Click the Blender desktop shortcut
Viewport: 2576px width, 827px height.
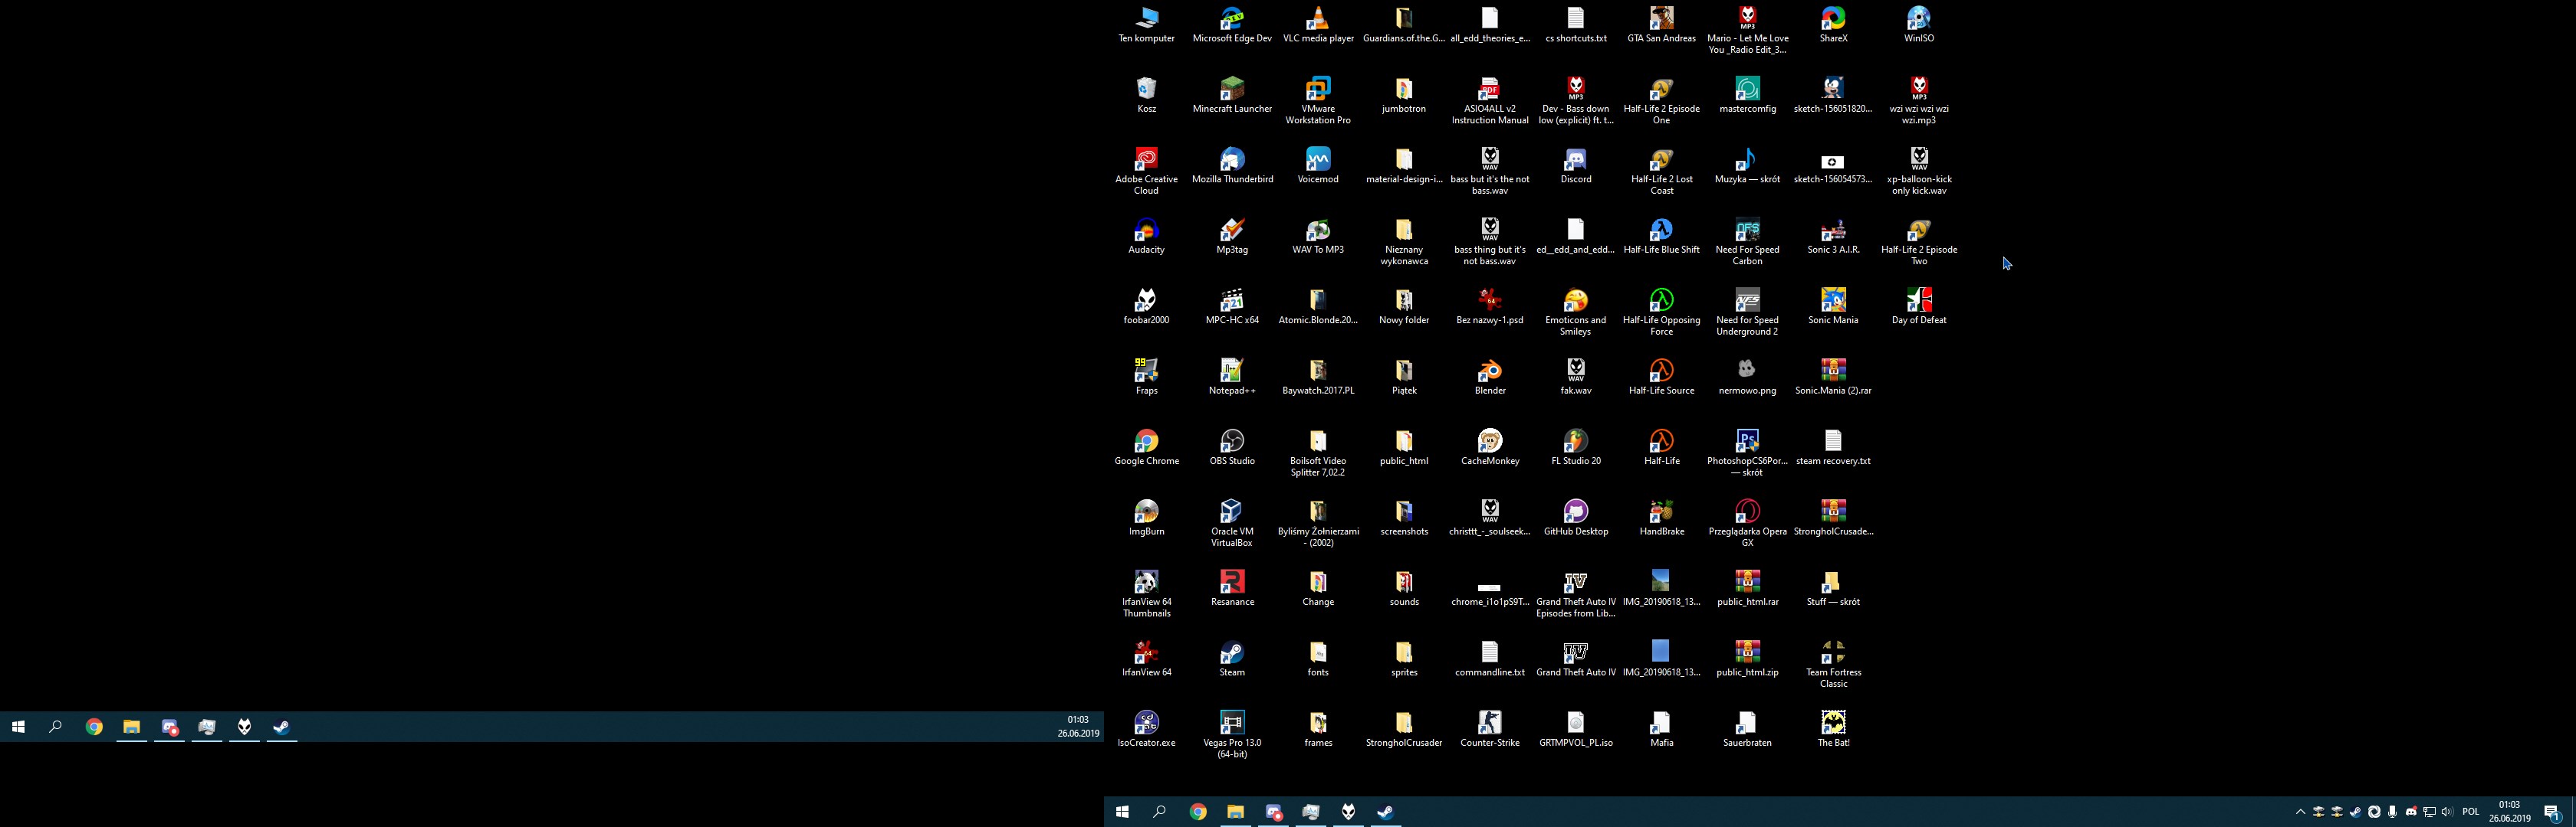click(1490, 378)
